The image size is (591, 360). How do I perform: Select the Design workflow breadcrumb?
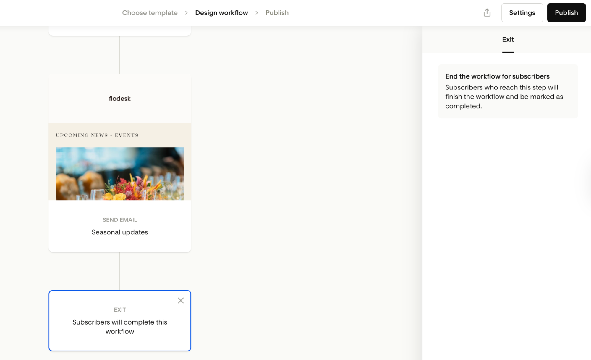[221, 13]
